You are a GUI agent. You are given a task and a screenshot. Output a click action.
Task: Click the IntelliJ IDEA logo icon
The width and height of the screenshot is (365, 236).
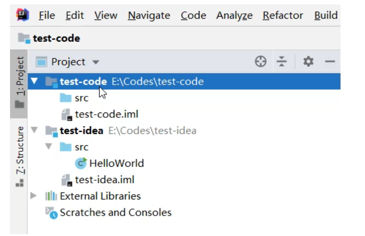coord(22,15)
